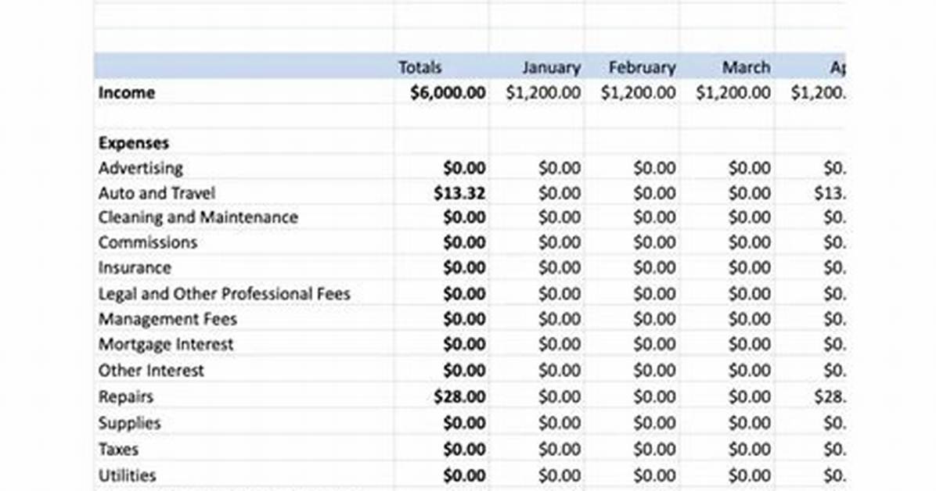Select Income total $6,000.00 cell
Screen dimensions: 936x491
pyautogui.click(x=448, y=93)
